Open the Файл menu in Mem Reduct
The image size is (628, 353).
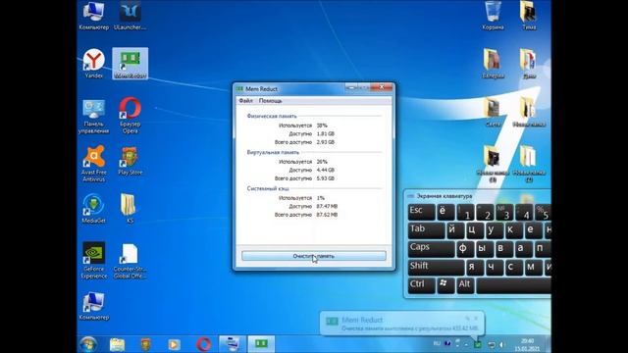[x=245, y=101]
